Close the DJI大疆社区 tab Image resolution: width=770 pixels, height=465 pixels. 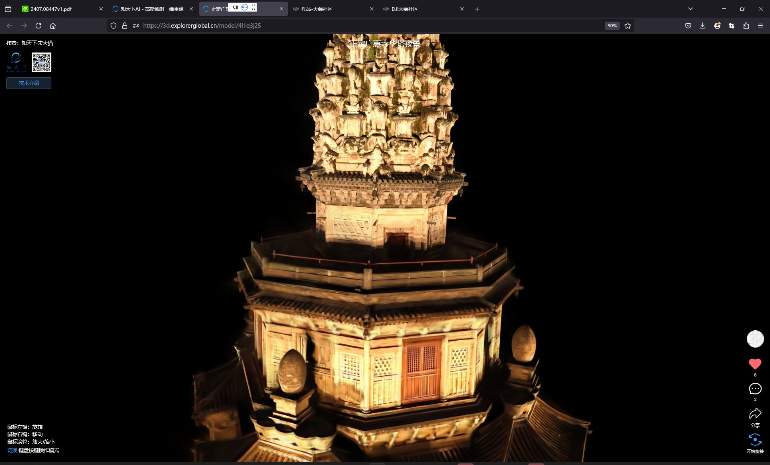462,9
